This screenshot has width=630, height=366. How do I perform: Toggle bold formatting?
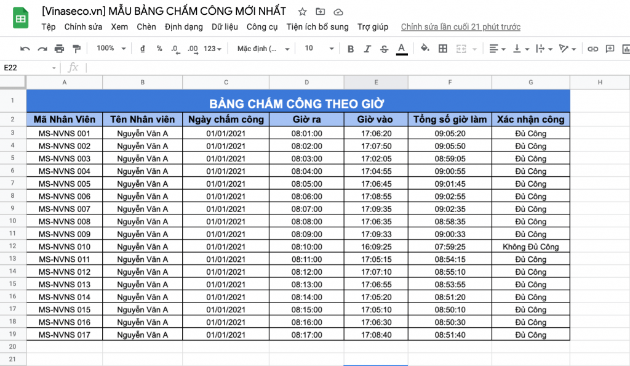click(350, 47)
